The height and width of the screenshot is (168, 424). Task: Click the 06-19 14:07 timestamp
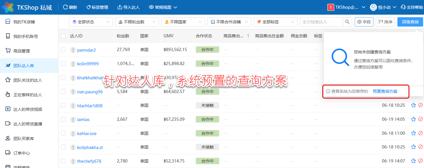click(393, 161)
